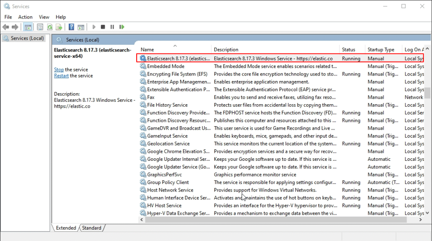Screen dimensions: 432x241
Task: Click the Refresh toolbar icon
Action: 50,27
